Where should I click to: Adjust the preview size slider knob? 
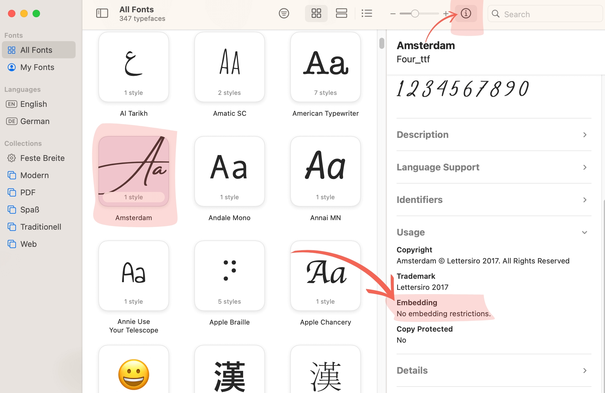(415, 14)
